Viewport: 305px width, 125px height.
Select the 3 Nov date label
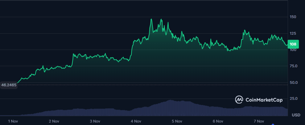[95, 121]
